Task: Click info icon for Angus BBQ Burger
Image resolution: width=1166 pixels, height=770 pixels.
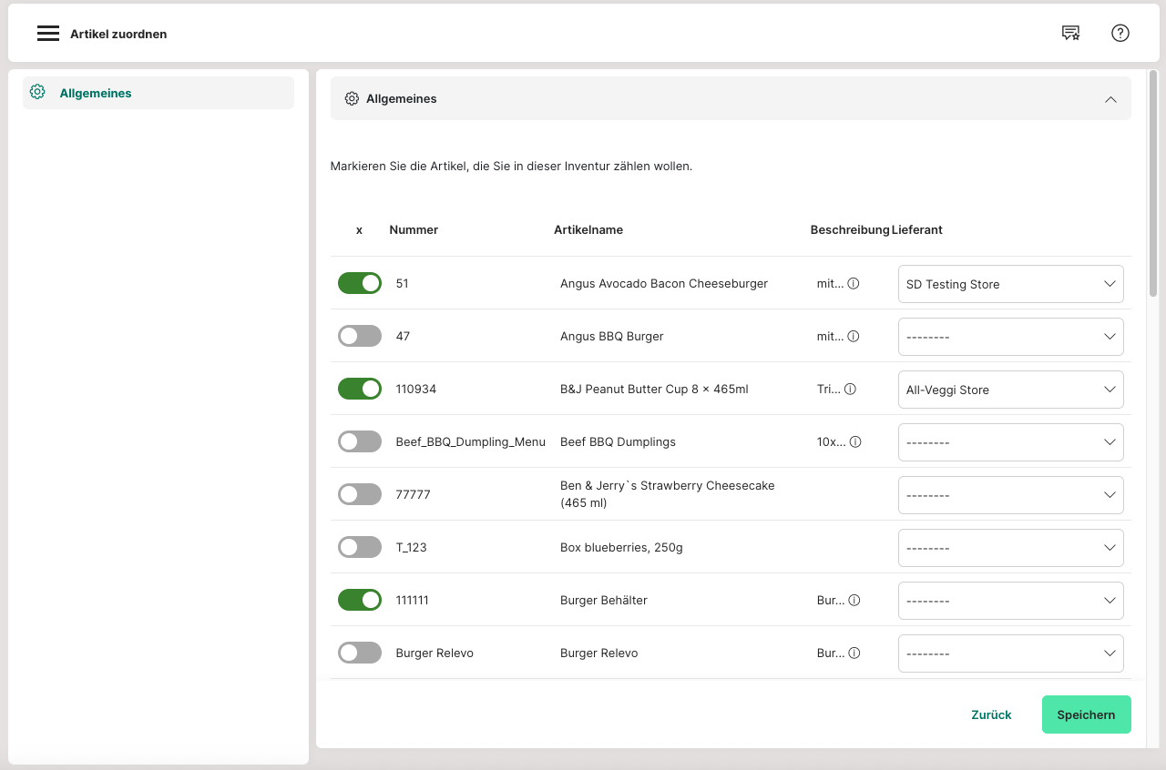Action: [854, 337]
